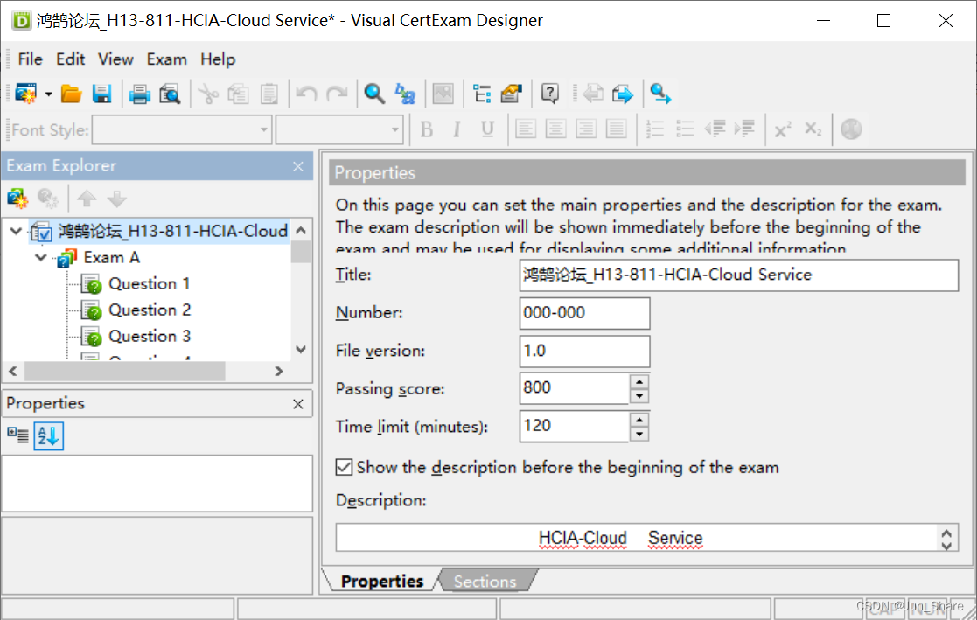Image resolution: width=977 pixels, height=620 pixels.
Task: Click the search-with-arrow icon at the end of the toolbar
Action: [x=660, y=94]
